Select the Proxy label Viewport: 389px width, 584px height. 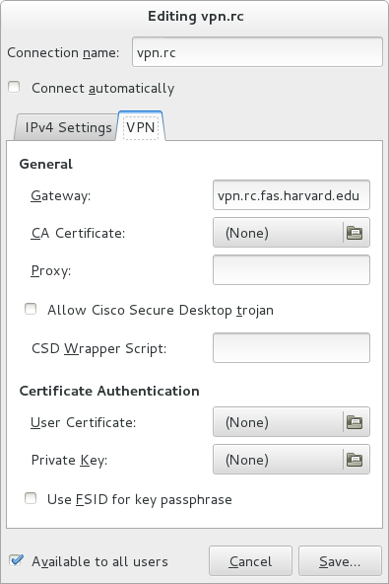[51, 270]
